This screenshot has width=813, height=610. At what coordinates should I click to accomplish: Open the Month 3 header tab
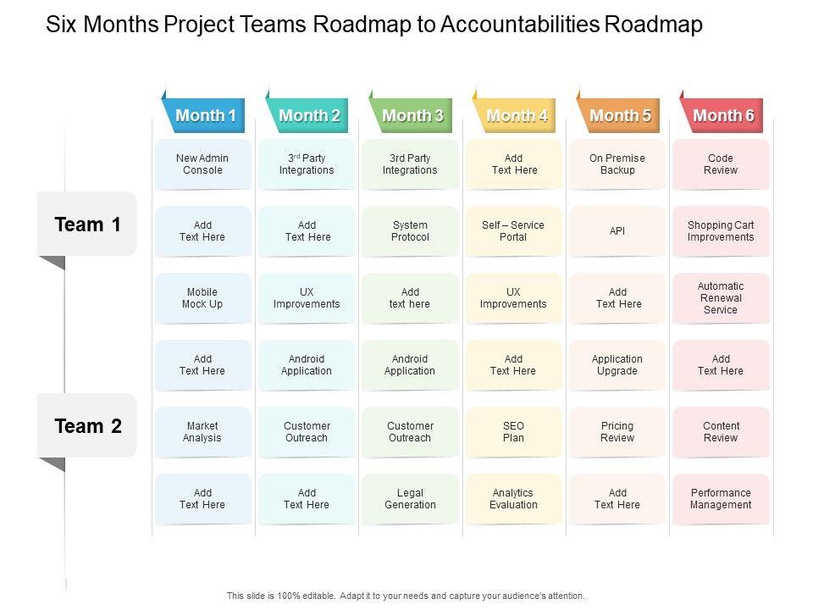coord(412,116)
